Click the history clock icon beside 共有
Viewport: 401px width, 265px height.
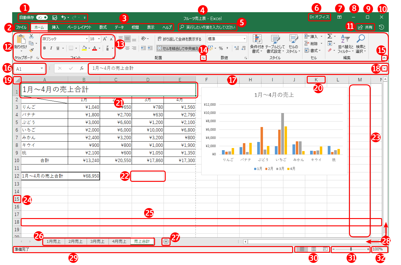pyautogui.click(x=381, y=27)
